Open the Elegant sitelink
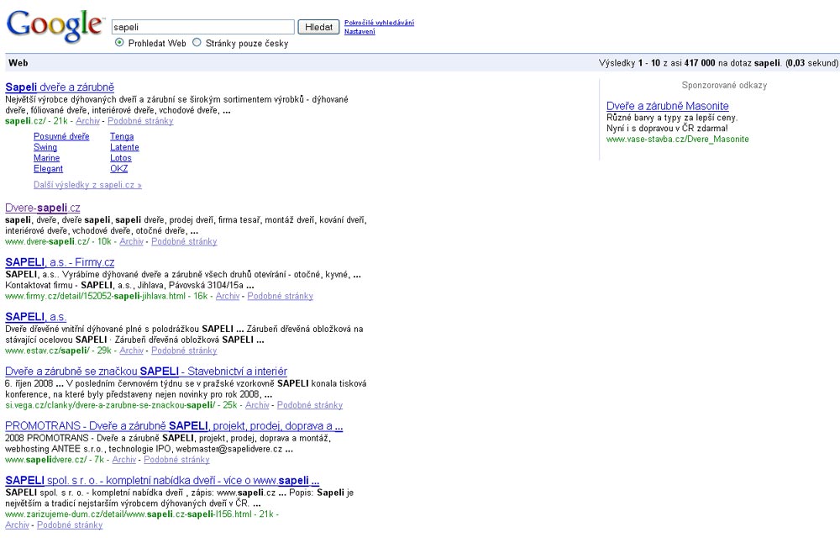The image size is (840, 538). [48, 169]
